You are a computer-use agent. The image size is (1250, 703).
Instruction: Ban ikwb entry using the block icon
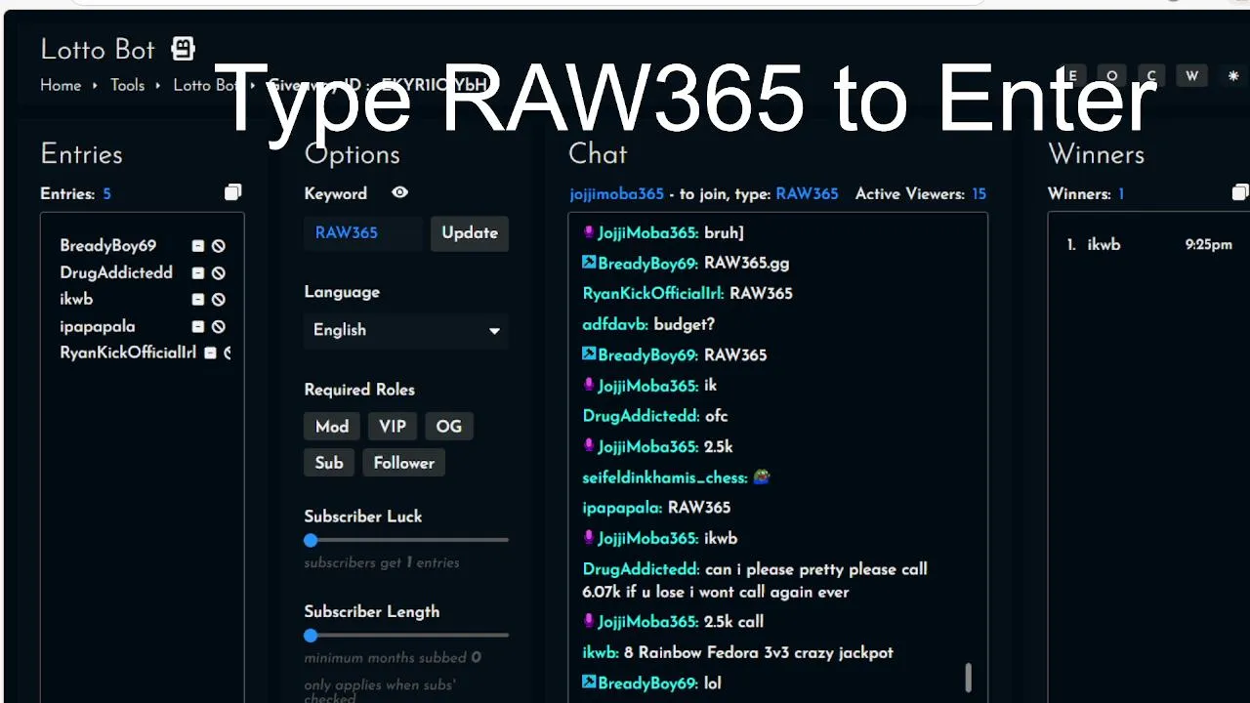pos(219,300)
